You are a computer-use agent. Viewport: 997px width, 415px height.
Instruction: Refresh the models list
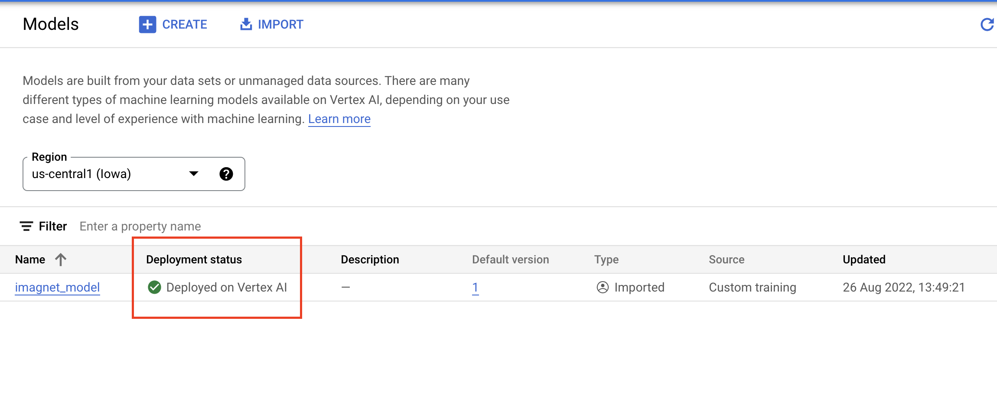(x=987, y=25)
